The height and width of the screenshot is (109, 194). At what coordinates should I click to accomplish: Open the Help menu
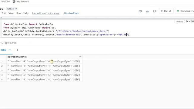coord(26,13)
